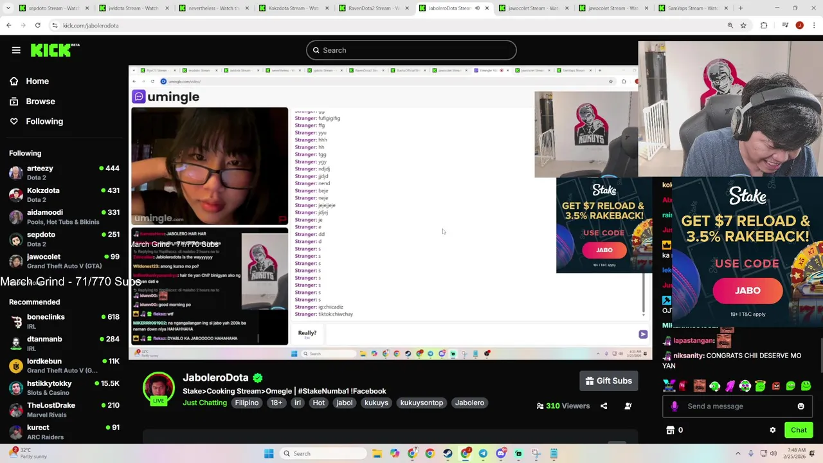Select the 18+ tag
The image size is (823, 463).
[x=276, y=403]
